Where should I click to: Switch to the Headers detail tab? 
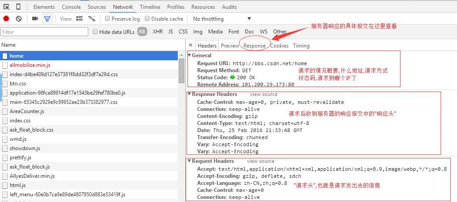coord(207,46)
